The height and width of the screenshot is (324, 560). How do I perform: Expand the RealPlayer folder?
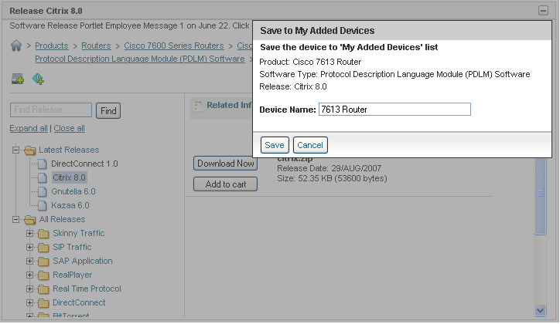(29, 275)
